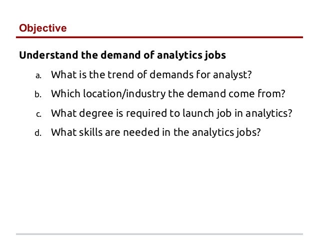Click the question about location/industry demand
Viewport: 319px width, 240px height.
pyautogui.click(x=168, y=94)
